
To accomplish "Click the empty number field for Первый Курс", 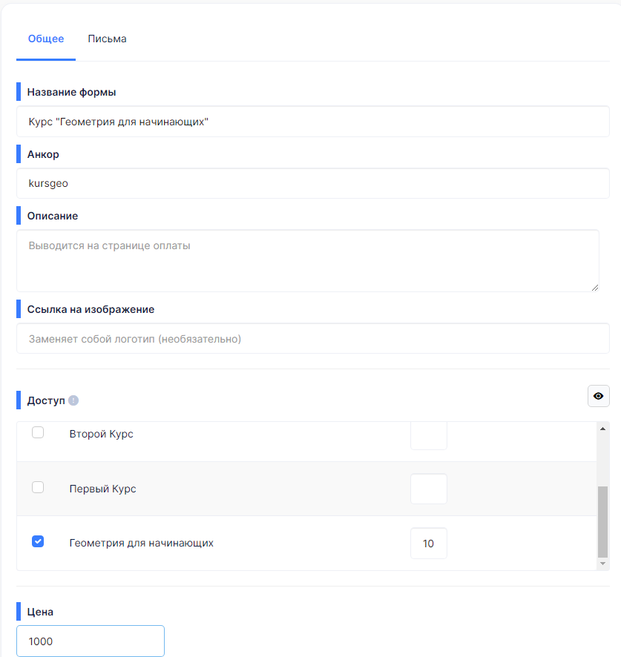I will (x=429, y=489).
